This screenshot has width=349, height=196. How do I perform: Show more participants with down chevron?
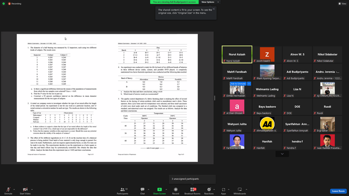pos(282,154)
